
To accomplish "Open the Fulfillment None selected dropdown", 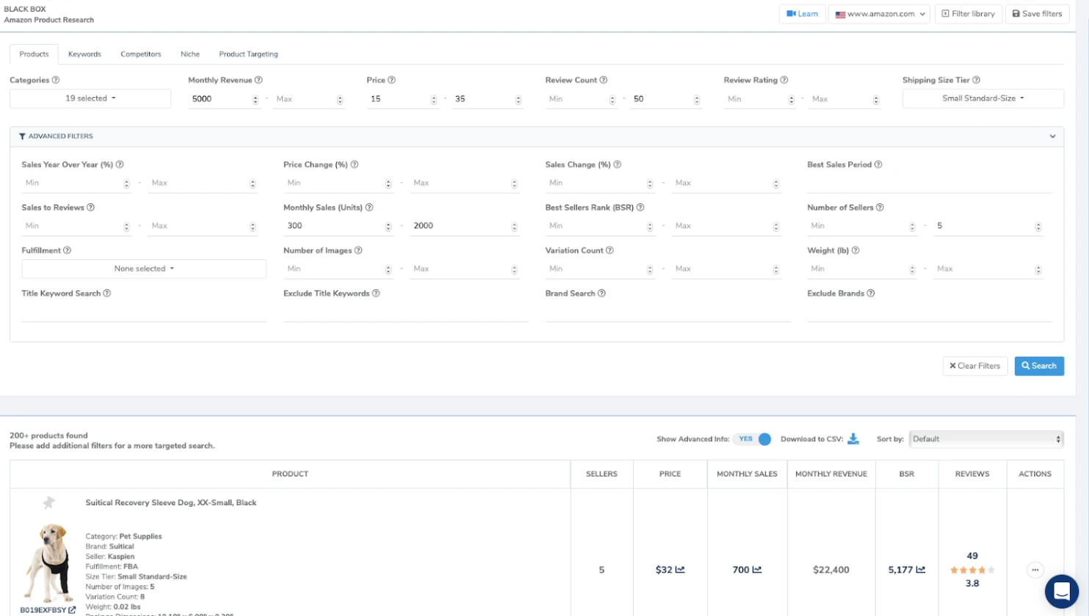I will (x=144, y=269).
